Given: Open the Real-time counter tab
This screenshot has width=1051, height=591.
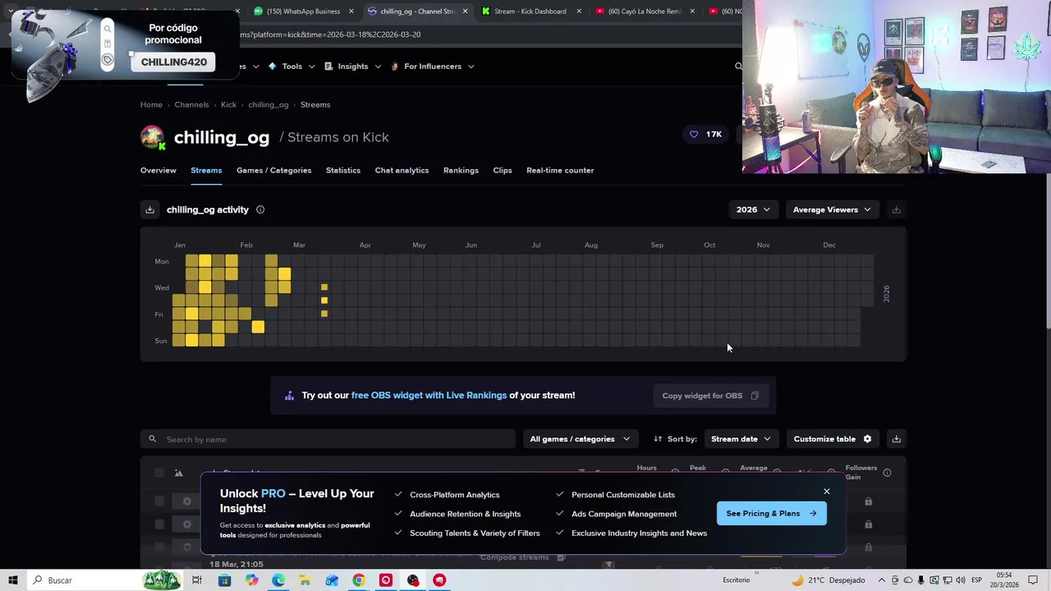Looking at the screenshot, I should click(560, 171).
